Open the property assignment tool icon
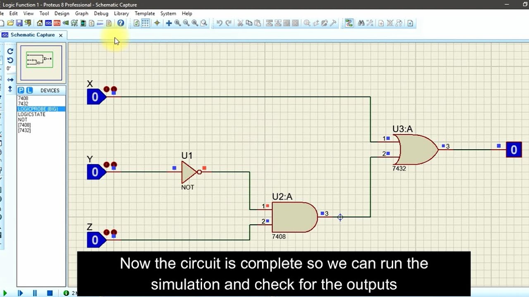This screenshot has height=297, width=529. pyautogui.click(x=370, y=23)
